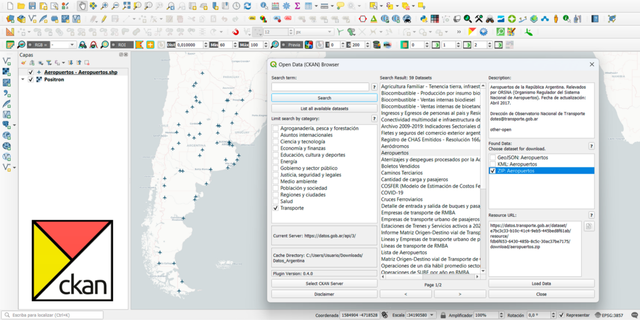The image size is (640, 320).
Task: Save project with the floppy disk icon
Action: (x=32, y=6)
